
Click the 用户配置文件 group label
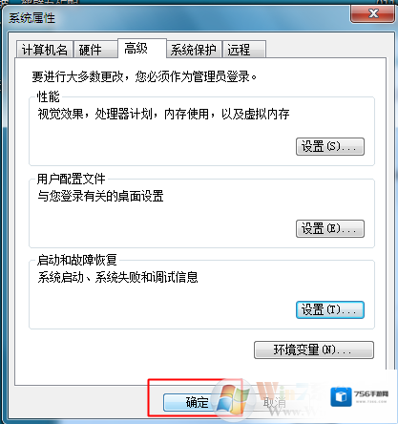point(72,179)
